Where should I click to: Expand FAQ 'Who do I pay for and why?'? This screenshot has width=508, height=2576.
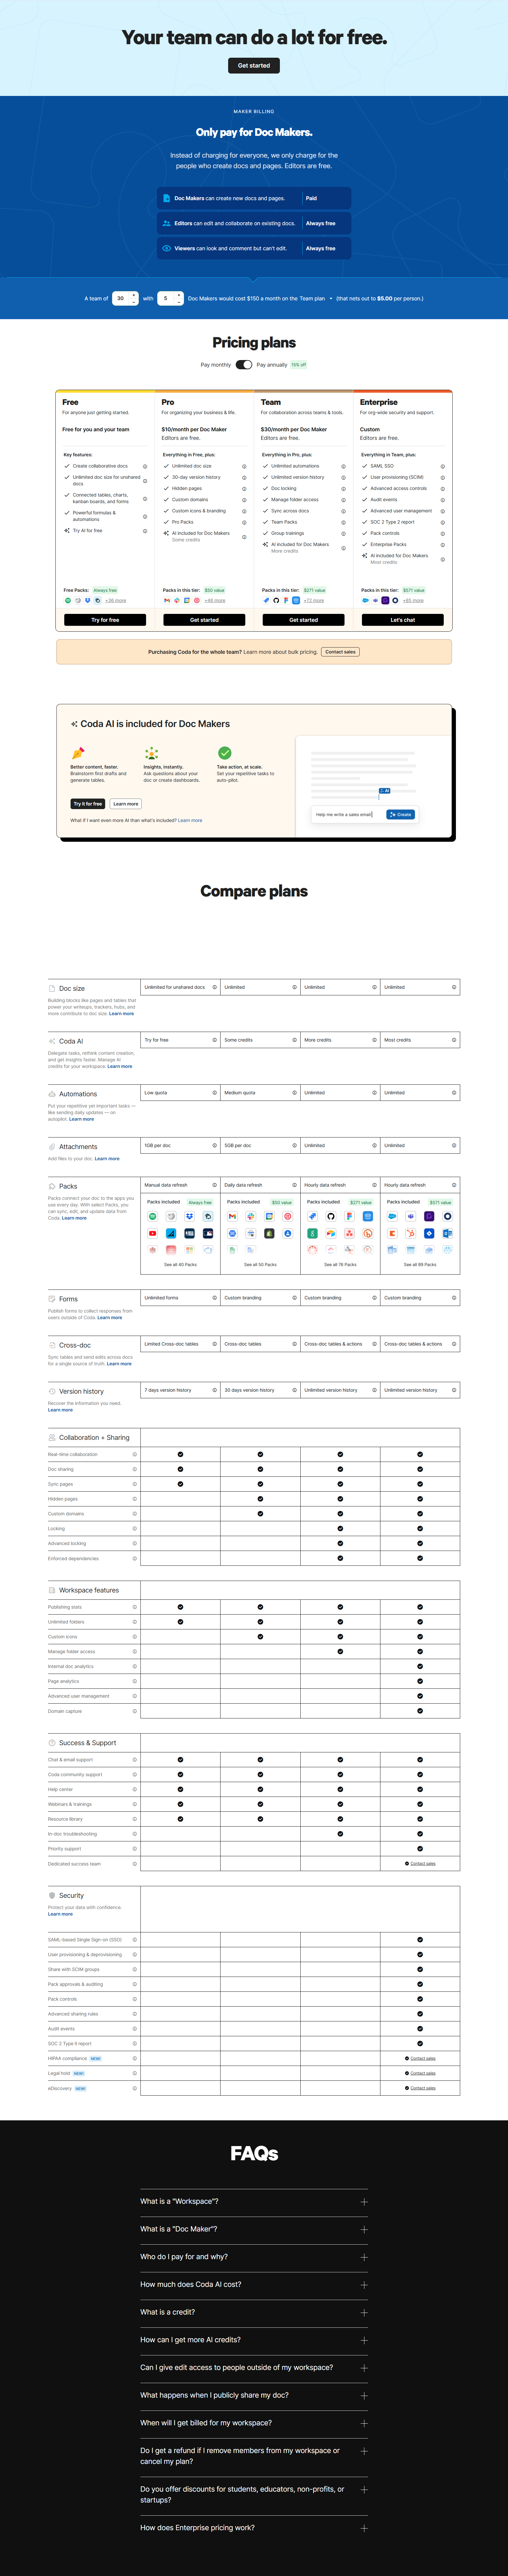[x=254, y=2257]
